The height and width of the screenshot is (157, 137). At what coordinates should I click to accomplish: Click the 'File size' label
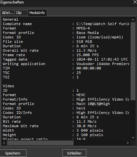click(13, 42)
